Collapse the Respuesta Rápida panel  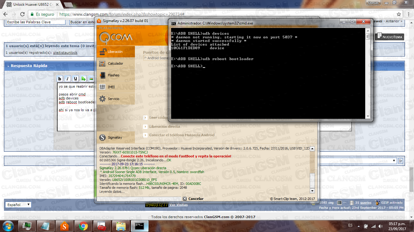coord(8,66)
